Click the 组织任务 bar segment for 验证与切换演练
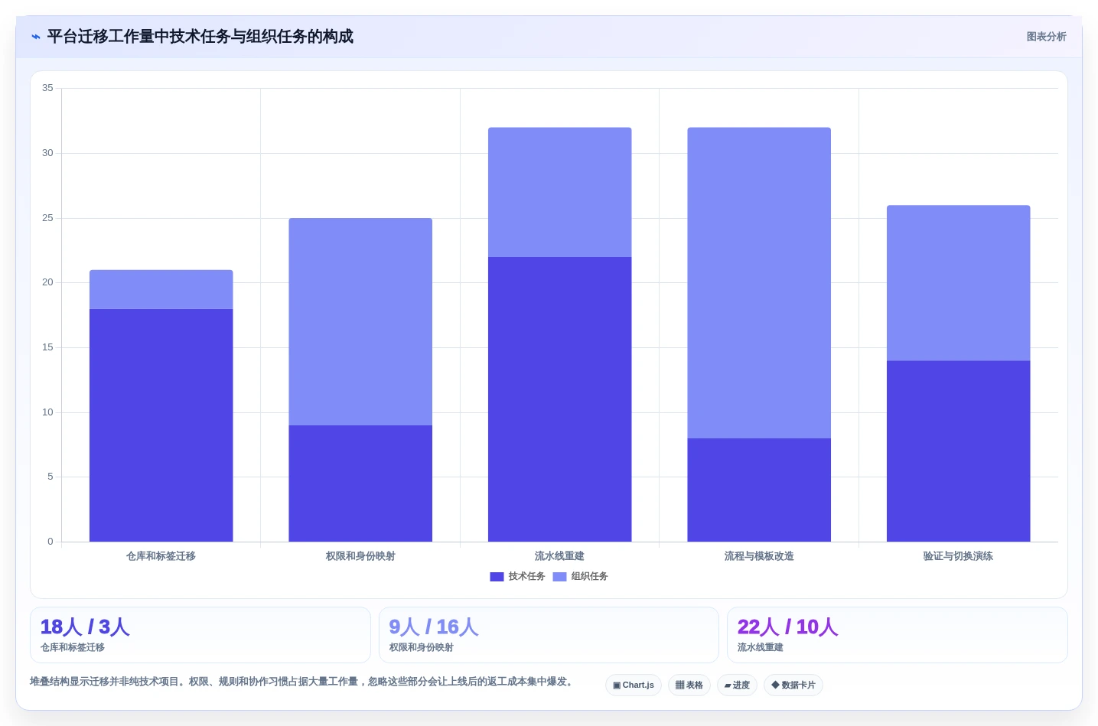The height and width of the screenshot is (726, 1098). [x=959, y=283]
